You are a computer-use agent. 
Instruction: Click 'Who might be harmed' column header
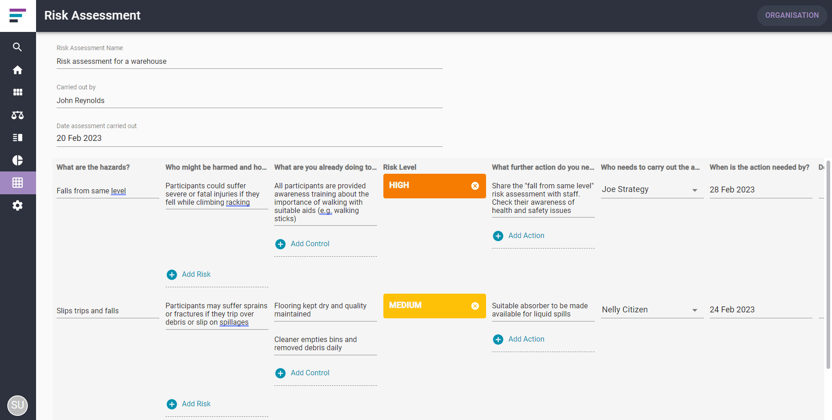coord(216,167)
